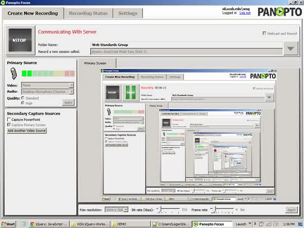
Task: Open the Windows Start menu
Action: point(8,224)
